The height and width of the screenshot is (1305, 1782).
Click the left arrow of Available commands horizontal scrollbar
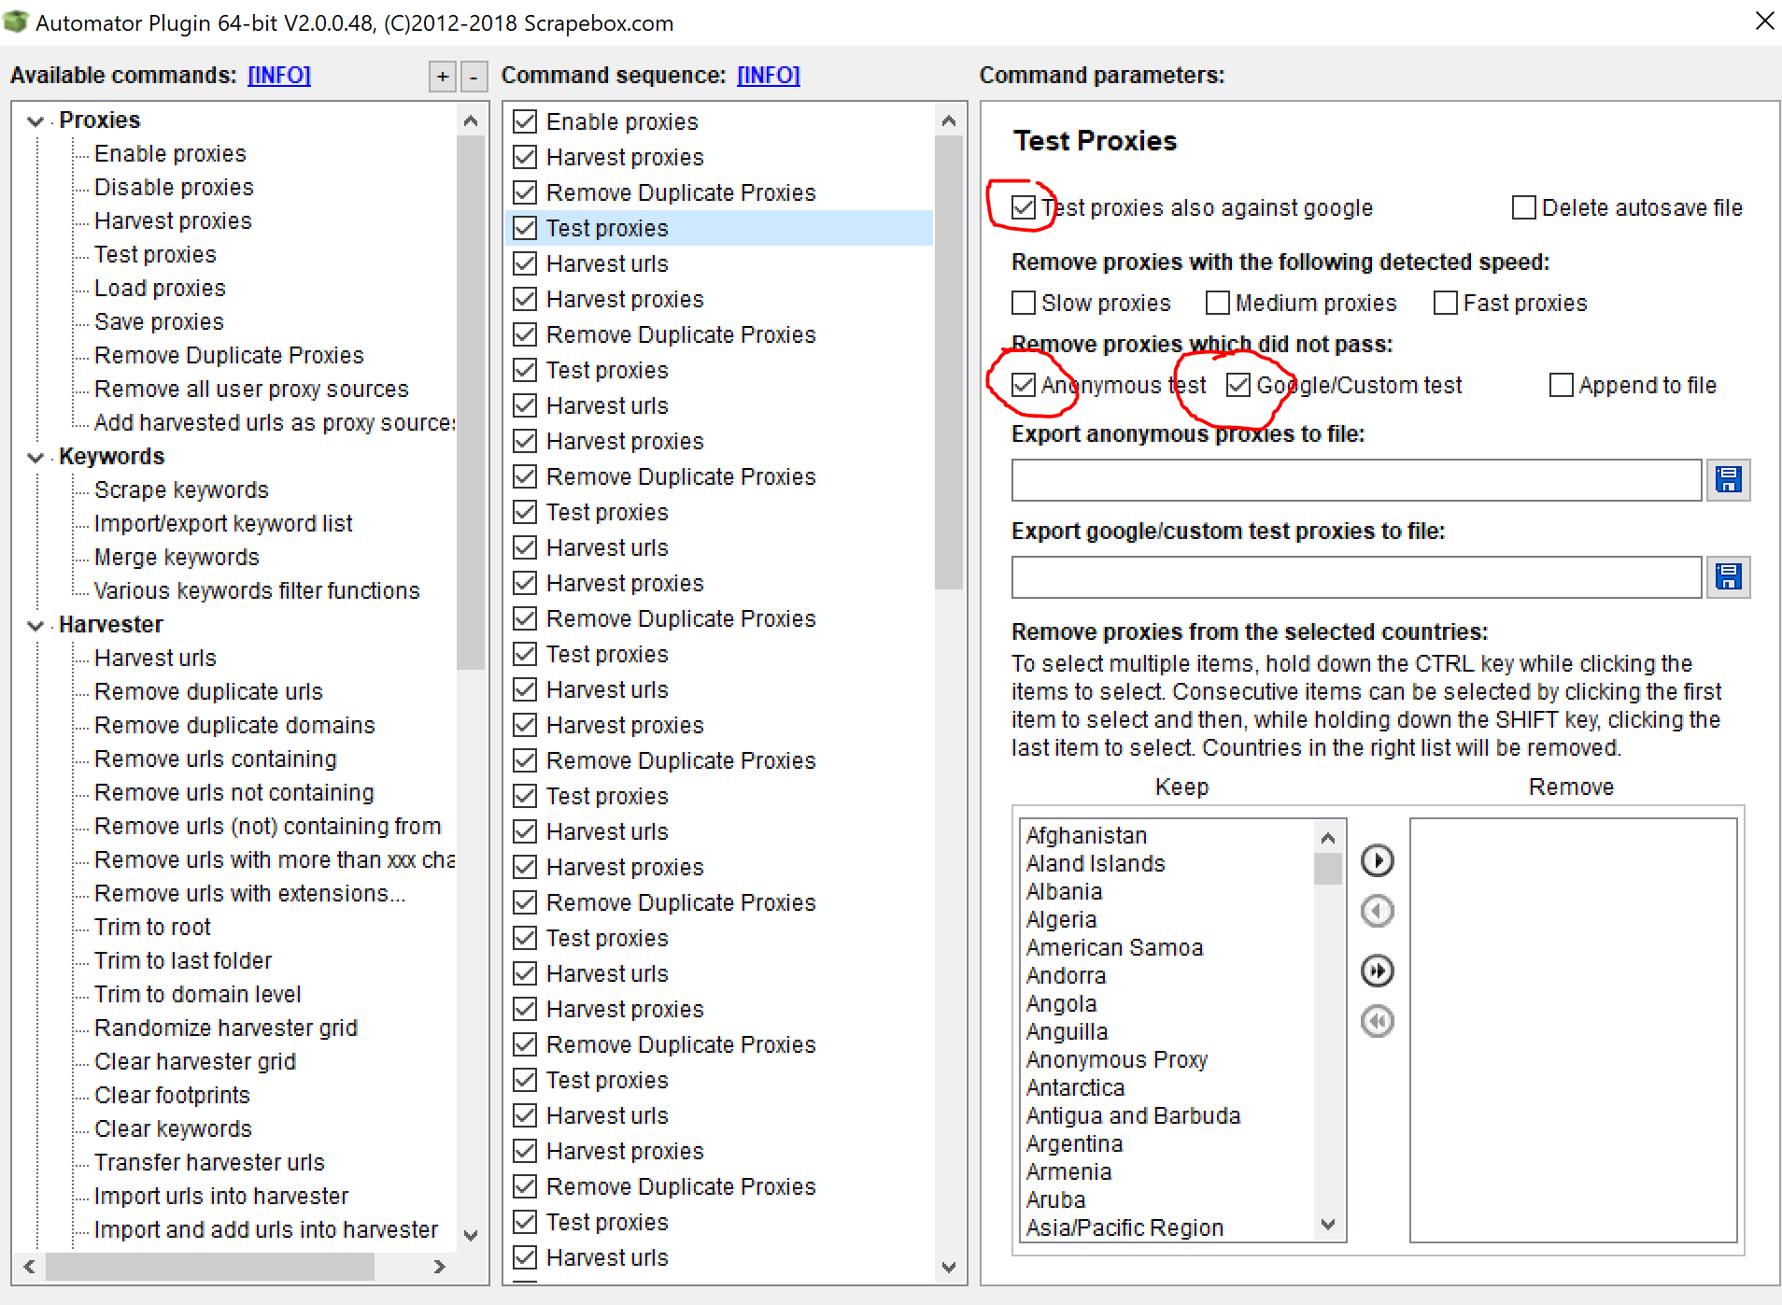point(29,1267)
